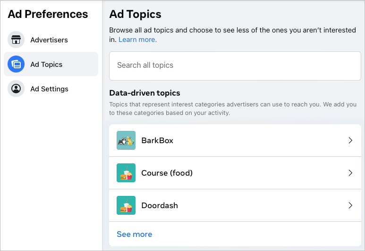Click the Ad Preferences sidebar heading
Screen dimensions: 365x251
pyautogui.click(x=48, y=14)
